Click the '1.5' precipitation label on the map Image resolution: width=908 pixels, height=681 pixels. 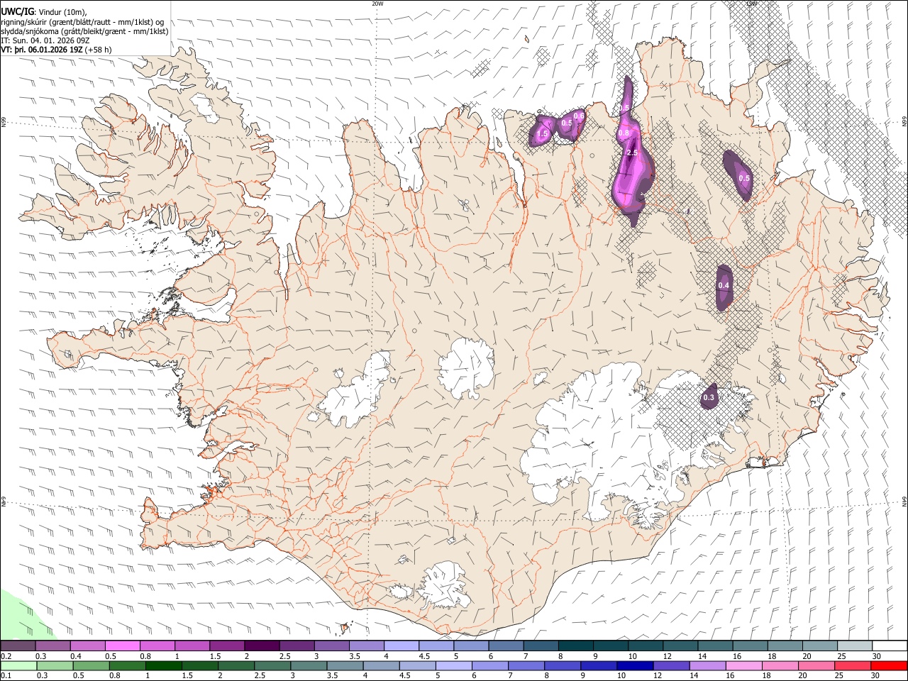[x=543, y=133]
